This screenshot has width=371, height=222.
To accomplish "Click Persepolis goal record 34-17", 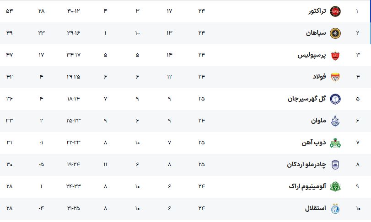I will (73, 55).
